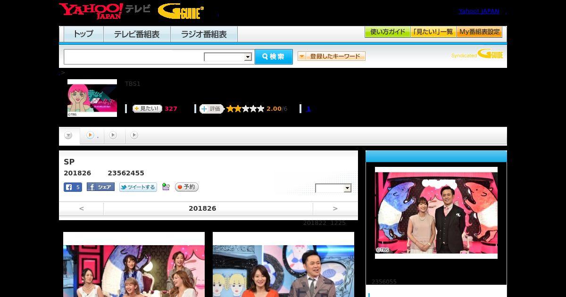
Task: Open the hosts photo in the right sidebar
Action: click(x=436, y=213)
